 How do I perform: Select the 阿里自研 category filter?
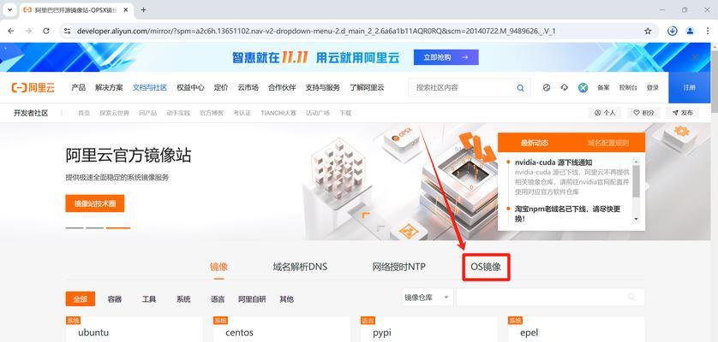(x=252, y=299)
